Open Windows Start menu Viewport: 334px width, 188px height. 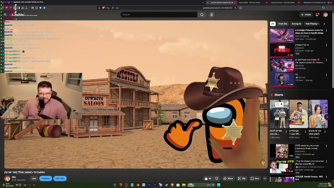point(219,185)
